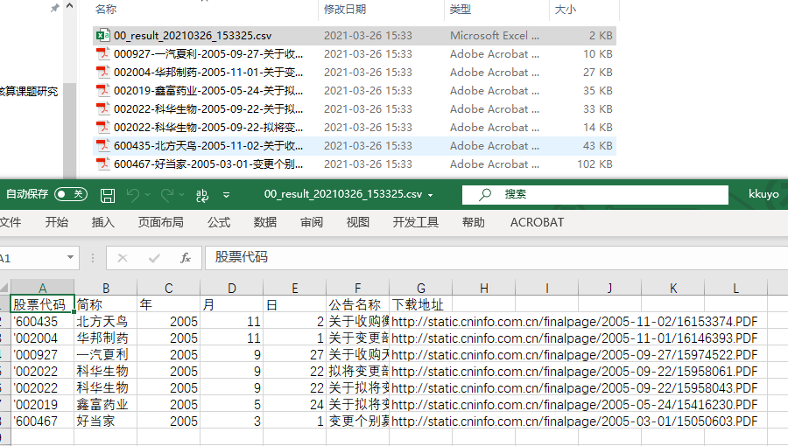Click PDF icon of 600467-好当家 file
The image size is (788, 446).
coord(103,164)
